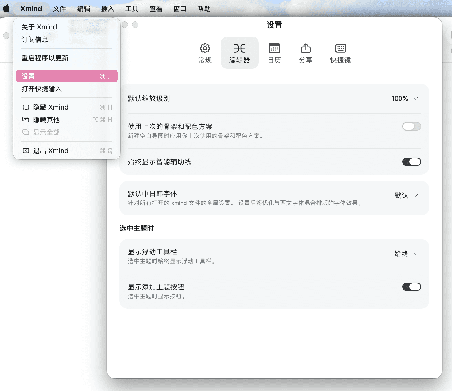
Task: Open the 查看 menu
Action: coord(156,9)
